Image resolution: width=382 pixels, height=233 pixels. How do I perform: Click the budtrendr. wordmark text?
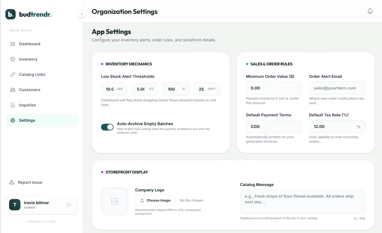(35, 14)
